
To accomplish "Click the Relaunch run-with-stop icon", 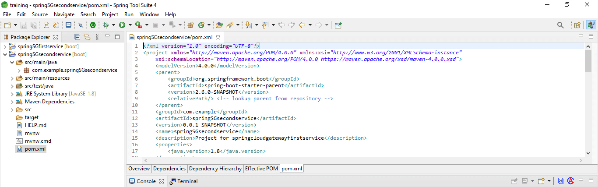I will coord(138,25).
